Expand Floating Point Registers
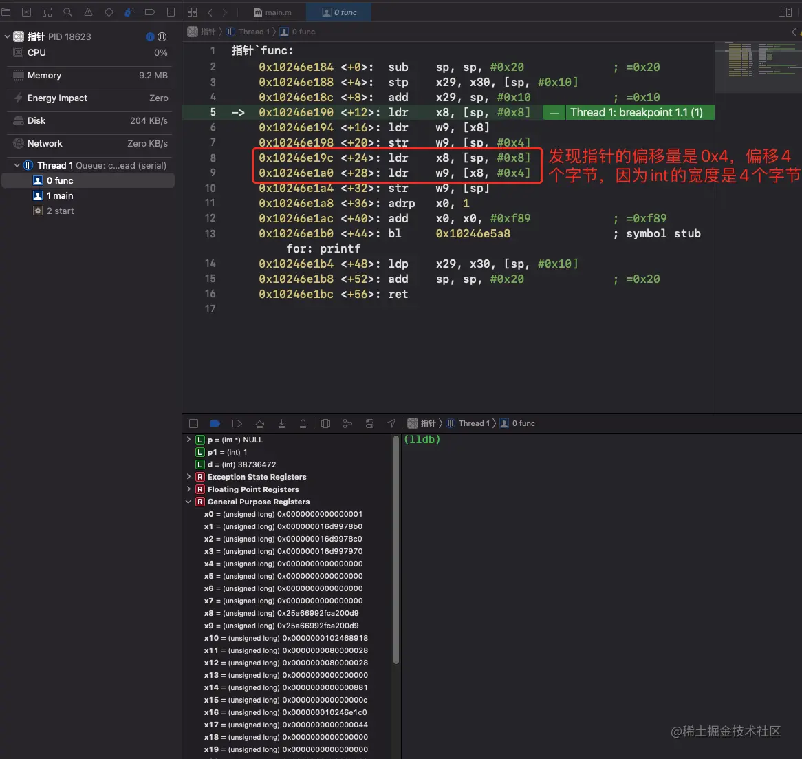Screen dimensions: 802x759 pyautogui.click(x=188, y=489)
